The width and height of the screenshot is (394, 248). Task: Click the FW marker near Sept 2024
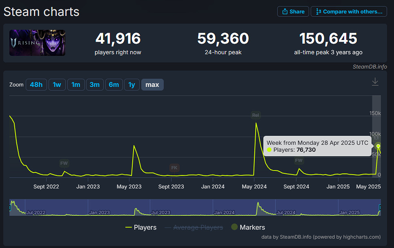click(299, 161)
